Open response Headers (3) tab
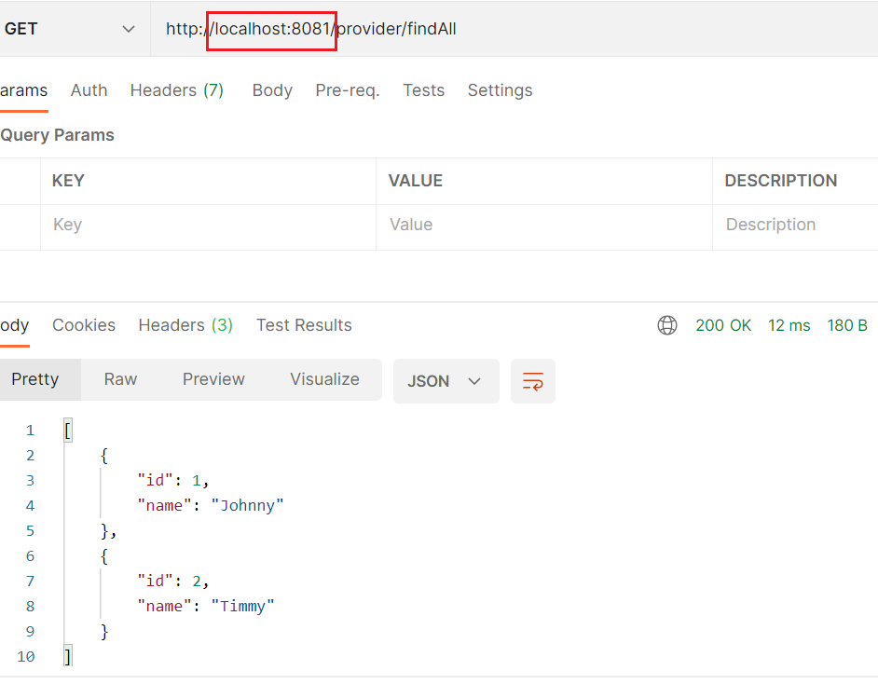The height and width of the screenshot is (698, 878). coord(185,325)
